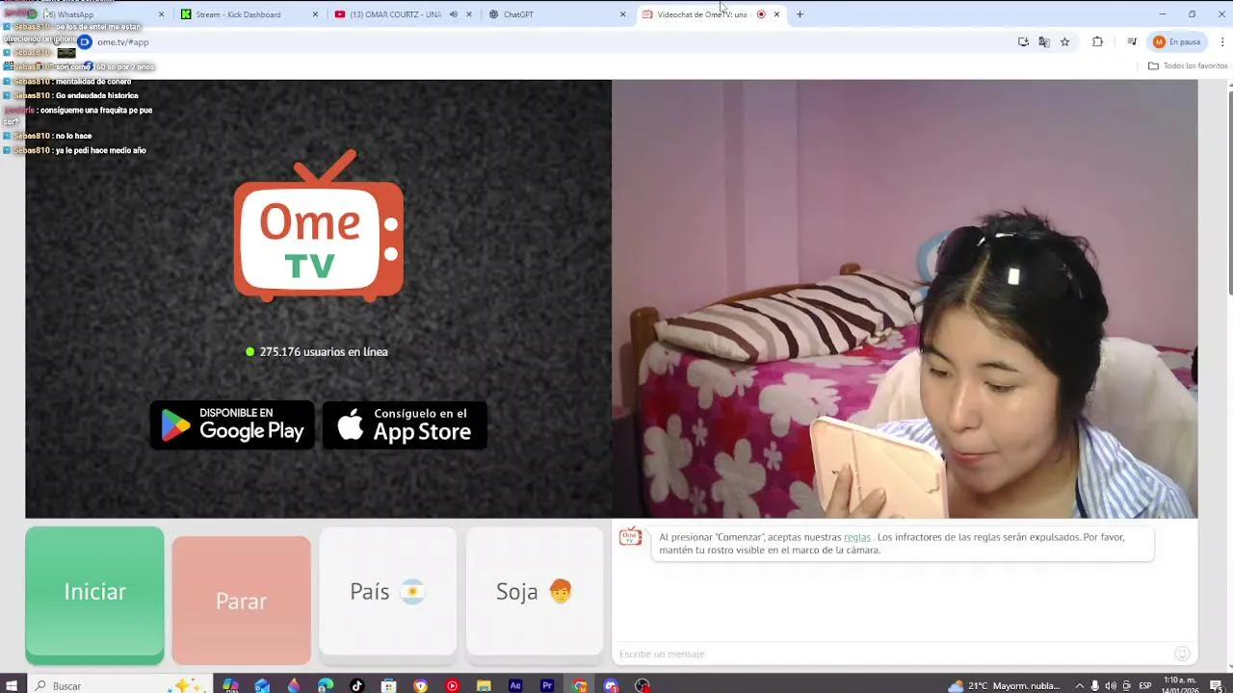
Task: Open Microsoft Edge from the taskbar
Action: [x=326, y=685]
